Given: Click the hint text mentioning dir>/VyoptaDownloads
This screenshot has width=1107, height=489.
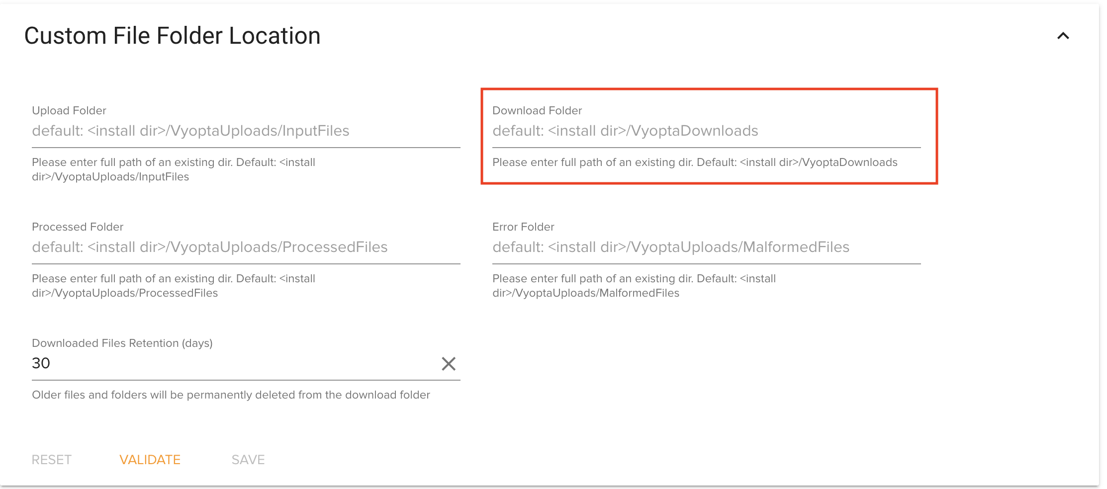Looking at the screenshot, I should click(x=695, y=163).
